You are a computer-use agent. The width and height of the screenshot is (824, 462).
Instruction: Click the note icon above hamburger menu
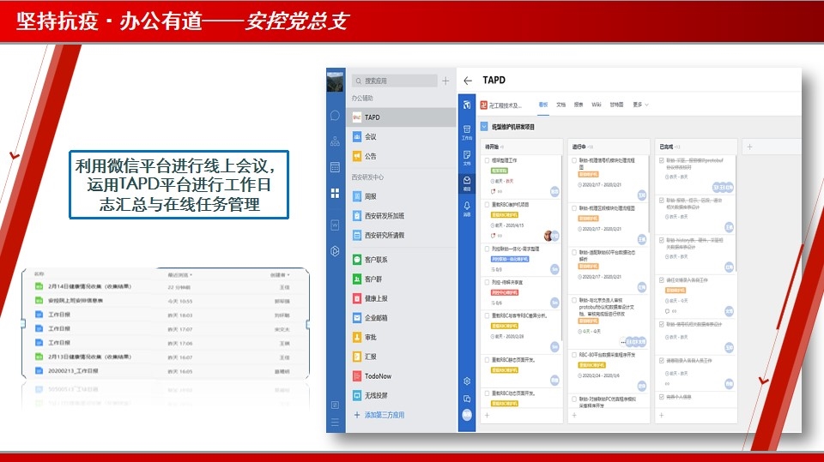[x=335, y=405]
